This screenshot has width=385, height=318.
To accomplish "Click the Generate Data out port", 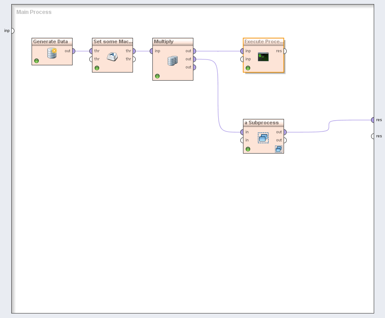I will pos(73,51).
